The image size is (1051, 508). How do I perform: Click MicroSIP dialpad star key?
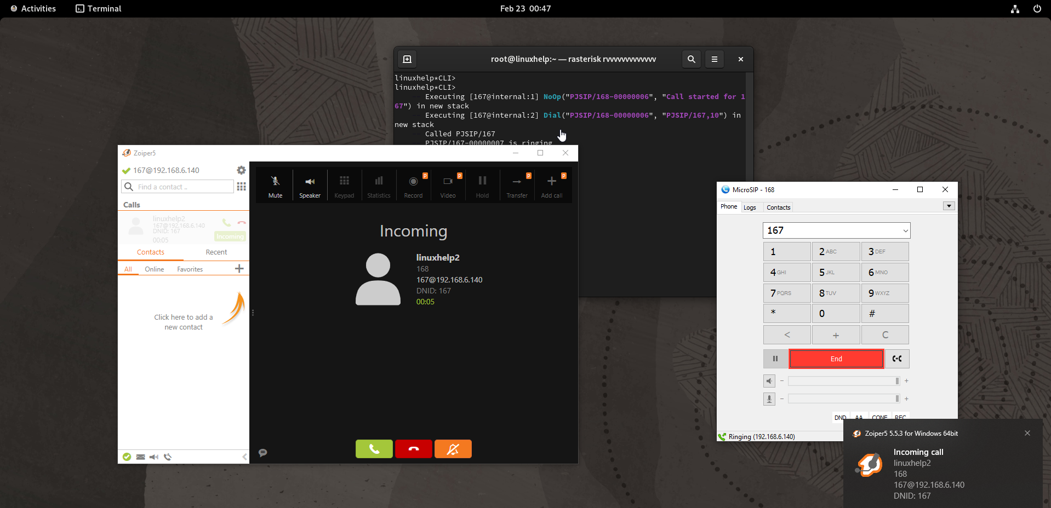[787, 313]
